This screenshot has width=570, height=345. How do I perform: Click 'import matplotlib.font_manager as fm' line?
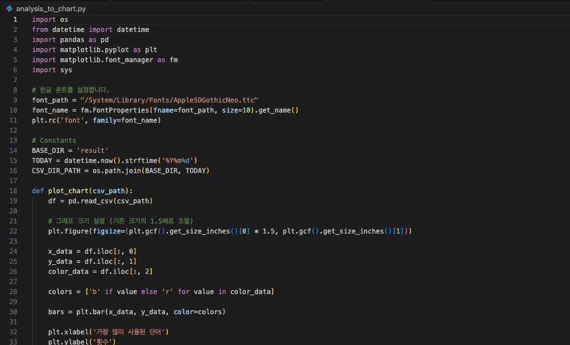105,60
